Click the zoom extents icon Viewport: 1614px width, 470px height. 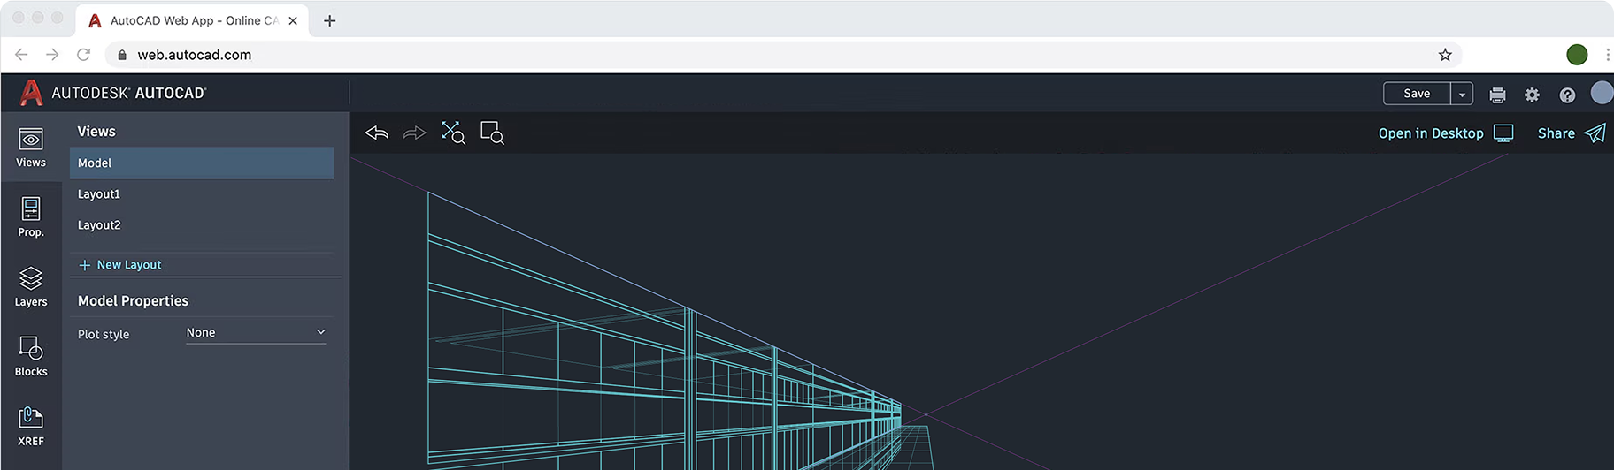pyautogui.click(x=453, y=133)
